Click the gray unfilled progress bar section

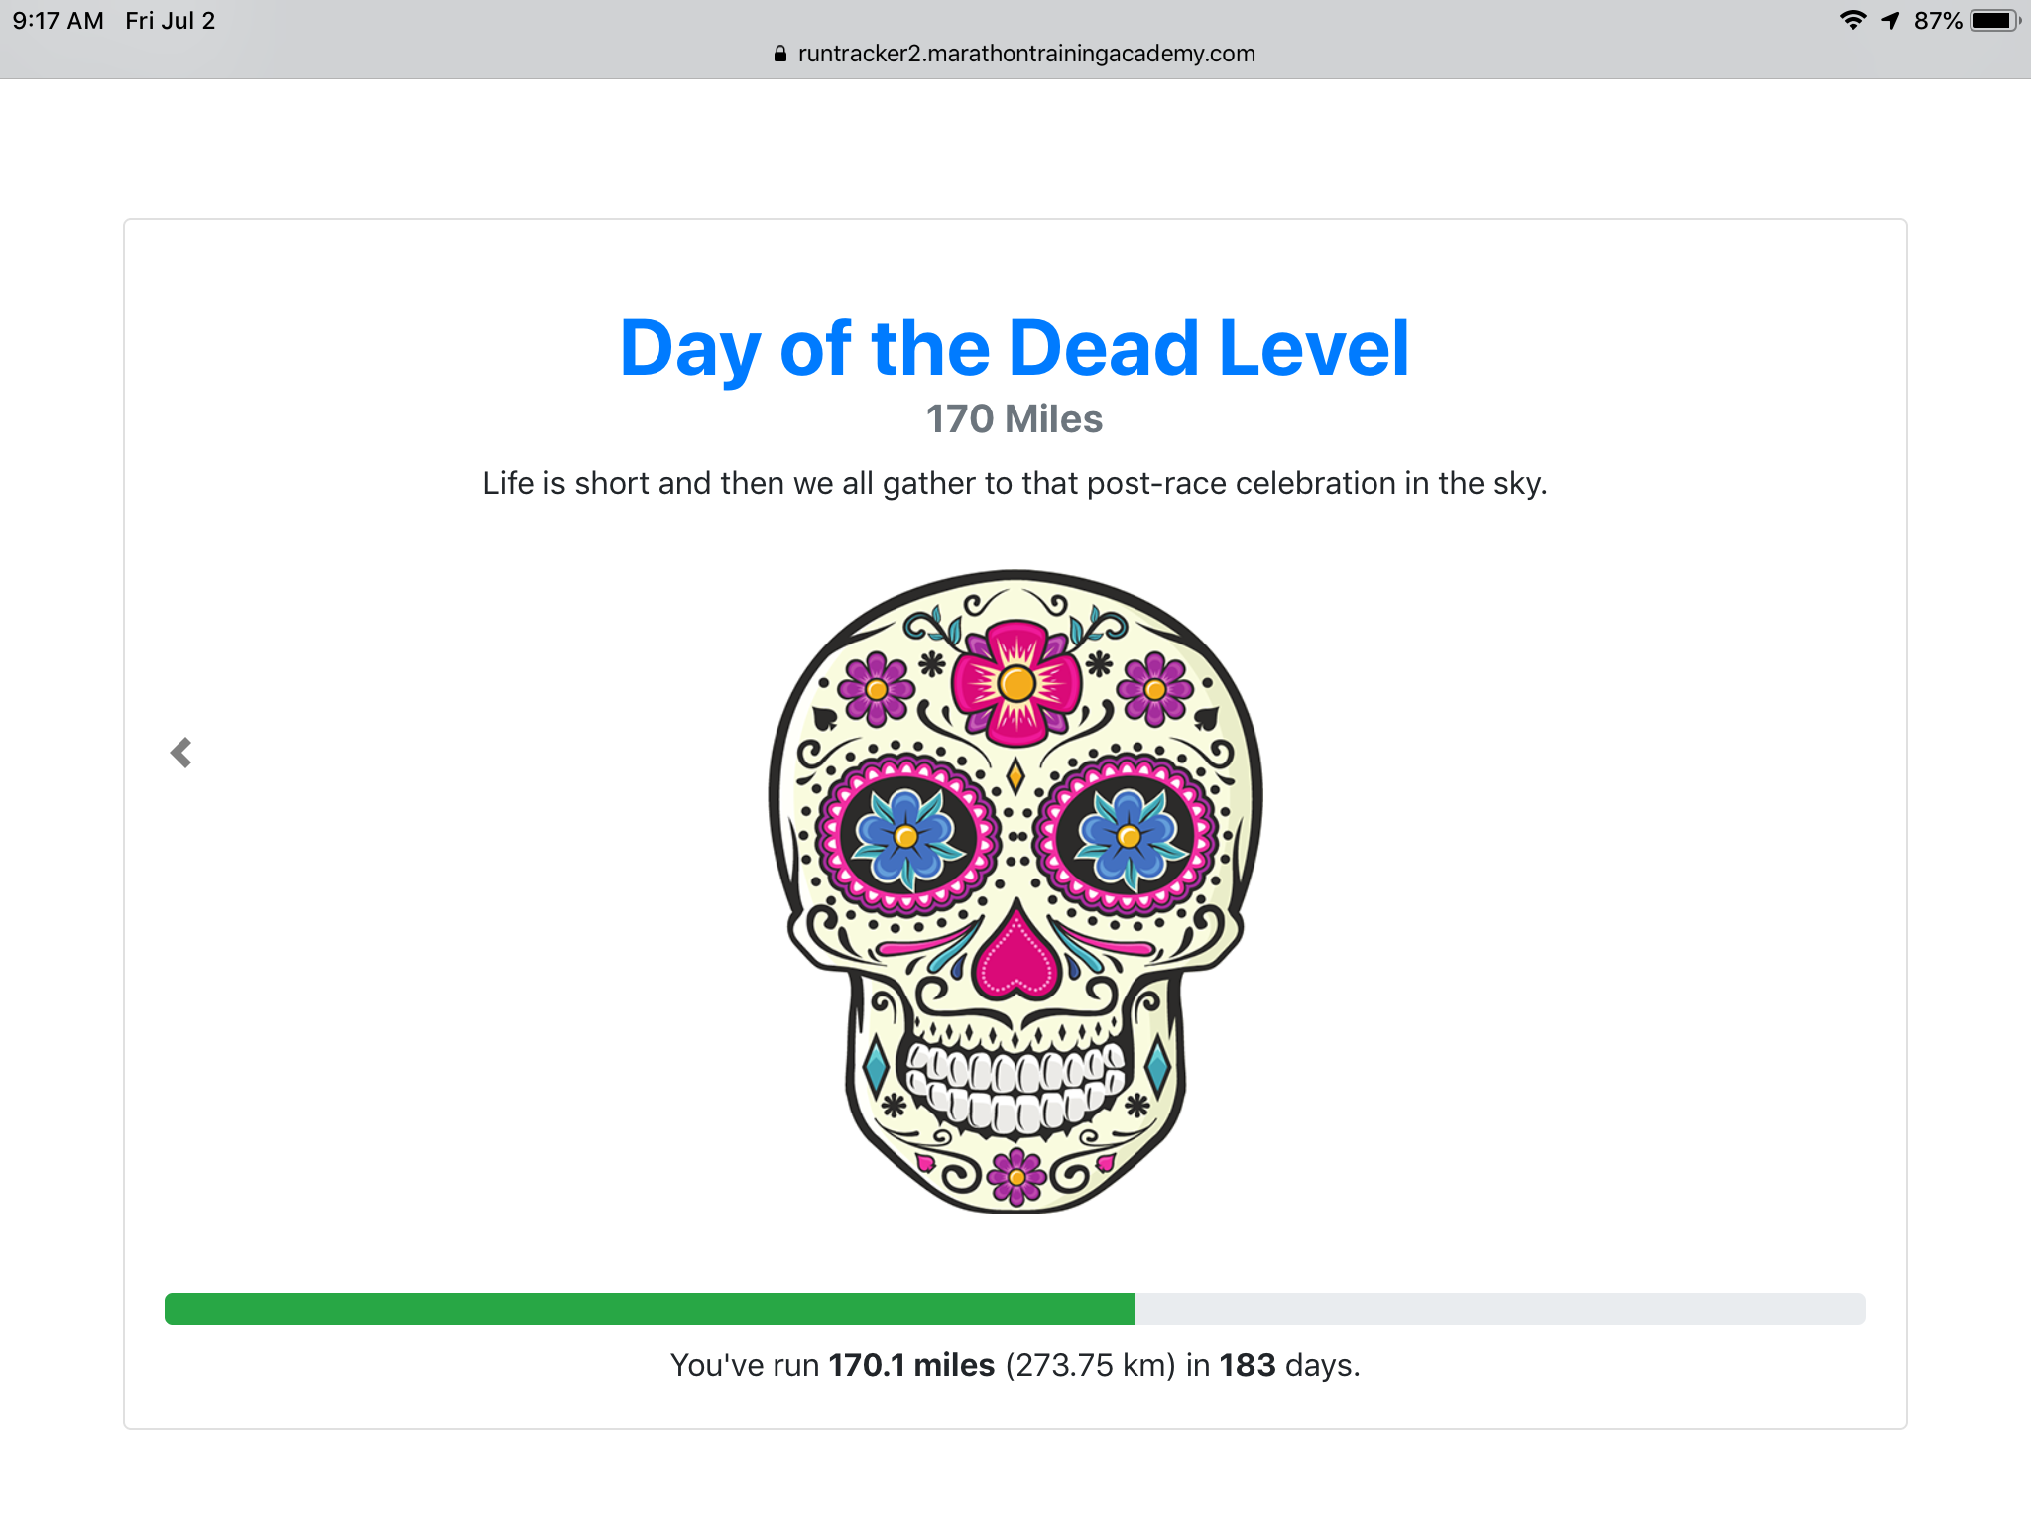point(1499,1308)
